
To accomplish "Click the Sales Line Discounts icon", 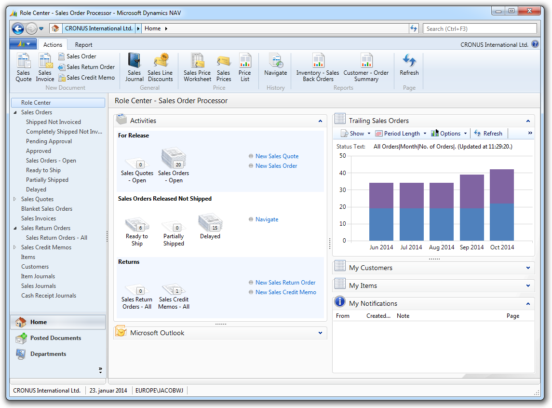I will (160, 67).
